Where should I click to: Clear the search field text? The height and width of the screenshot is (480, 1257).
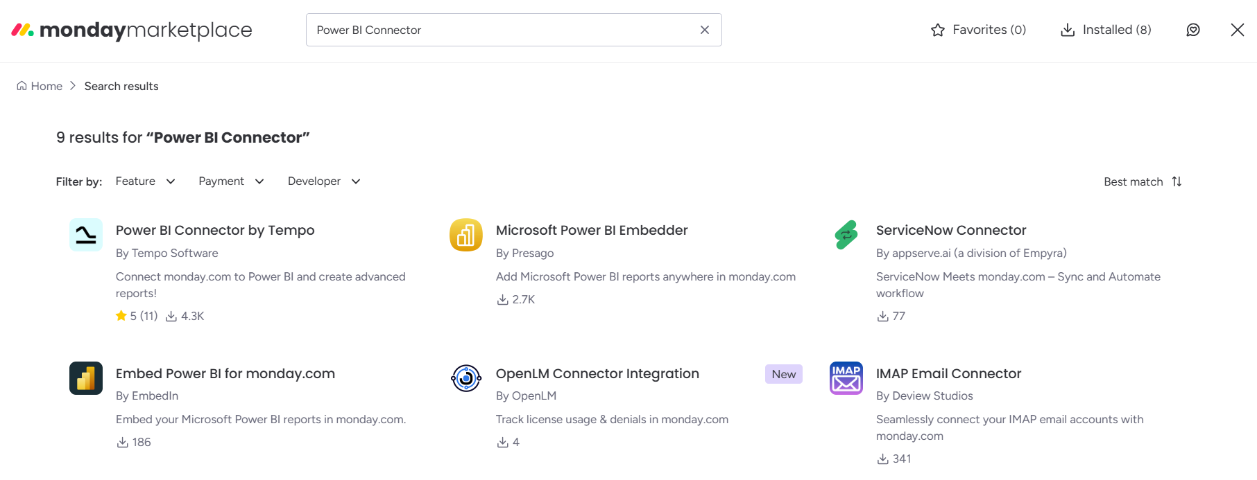pyautogui.click(x=705, y=30)
